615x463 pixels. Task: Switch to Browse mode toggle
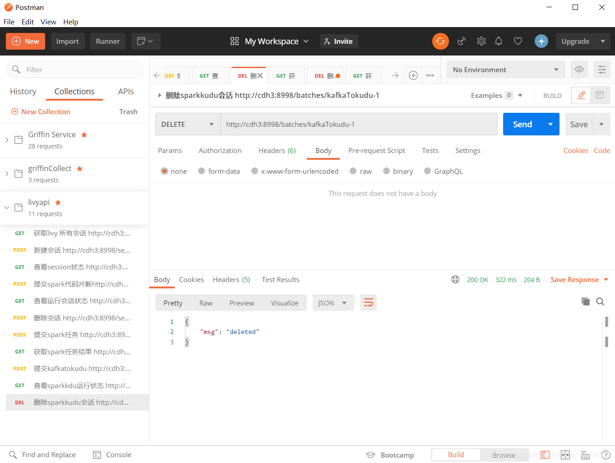click(504, 455)
